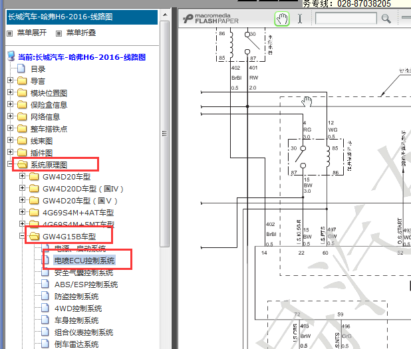
Task: Select the 系统原理图 tree item
Action: (x=49, y=165)
